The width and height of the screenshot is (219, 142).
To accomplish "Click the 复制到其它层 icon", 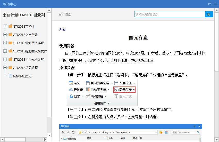I will coord(88,83).
